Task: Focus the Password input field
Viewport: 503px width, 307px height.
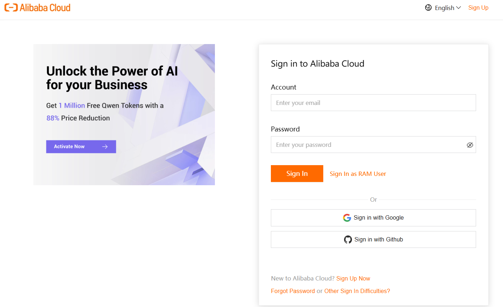Action: click(368, 145)
